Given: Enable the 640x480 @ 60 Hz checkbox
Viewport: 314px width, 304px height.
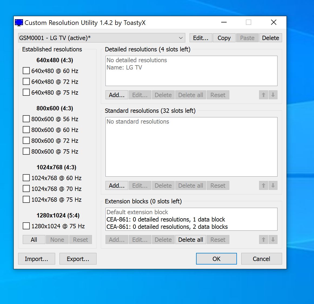Looking at the screenshot, I should [26, 71].
